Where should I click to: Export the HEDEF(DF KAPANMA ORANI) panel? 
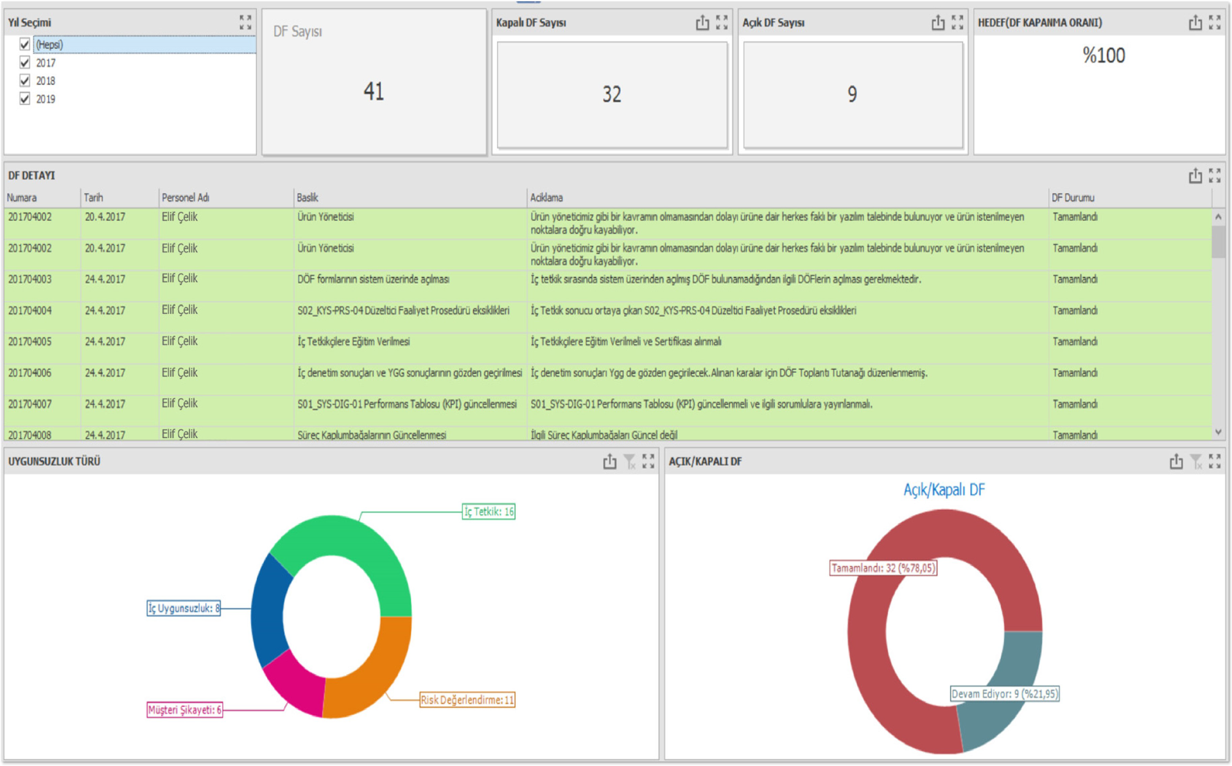(1195, 23)
